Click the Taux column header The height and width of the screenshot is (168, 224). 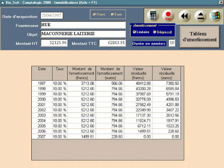[60, 73]
